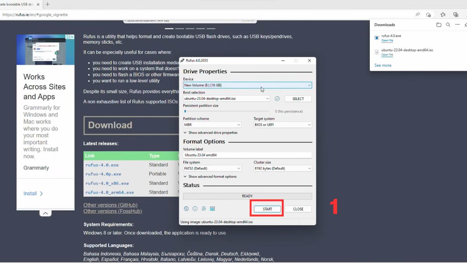
Task: Add page to favorites star icon
Action: pos(428,14)
